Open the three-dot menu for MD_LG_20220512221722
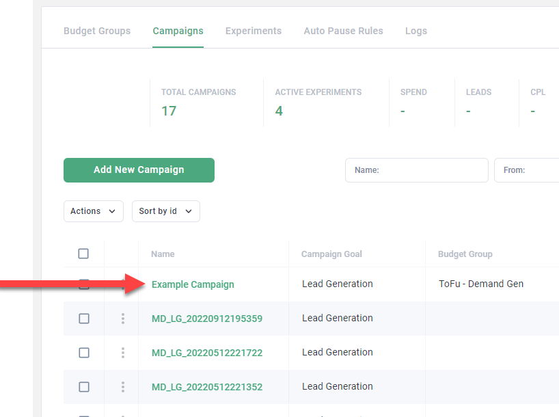This screenshot has height=417, width=559. [123, 353]
